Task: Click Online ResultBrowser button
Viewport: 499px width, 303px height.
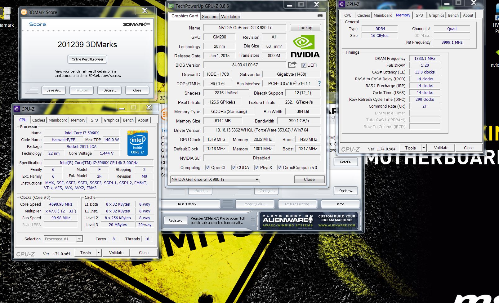Action: [x=87, y=59]
